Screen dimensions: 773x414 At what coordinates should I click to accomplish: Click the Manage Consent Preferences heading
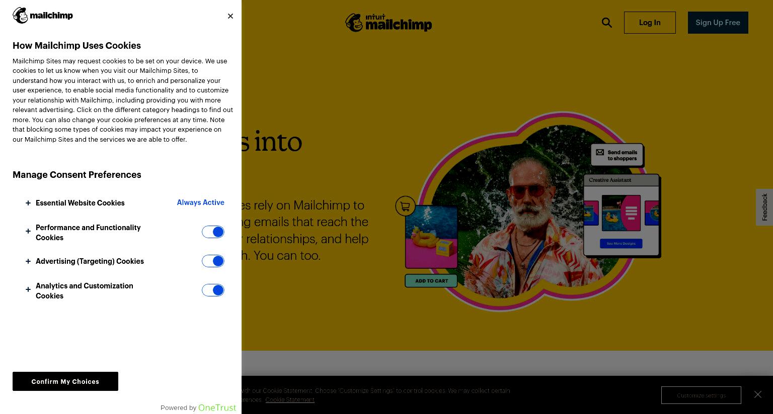77,175
